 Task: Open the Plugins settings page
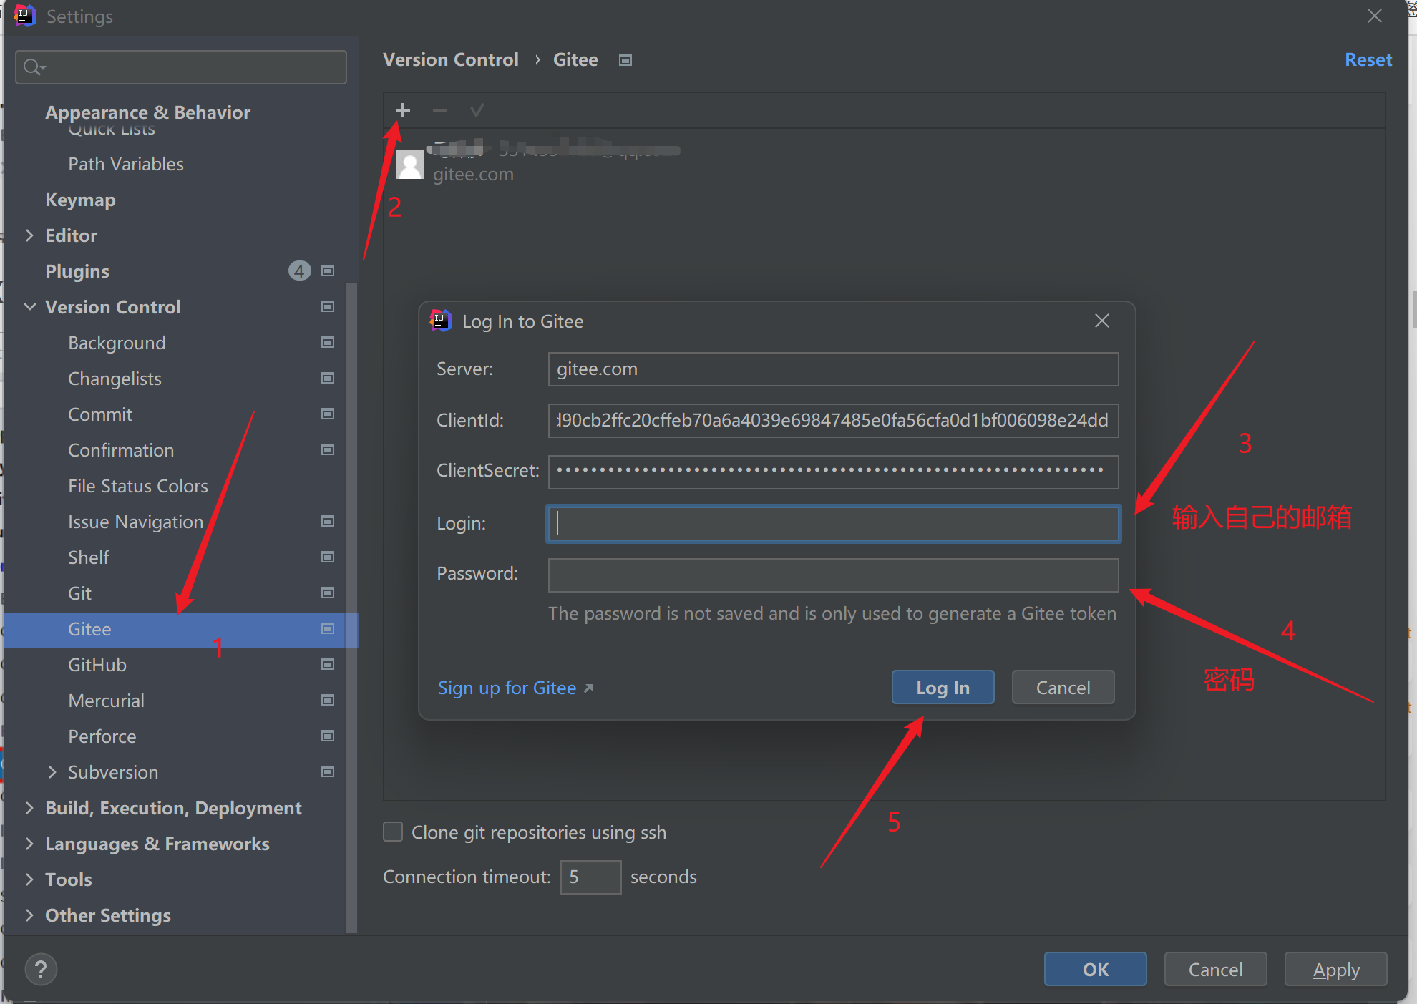coord(77,271)
